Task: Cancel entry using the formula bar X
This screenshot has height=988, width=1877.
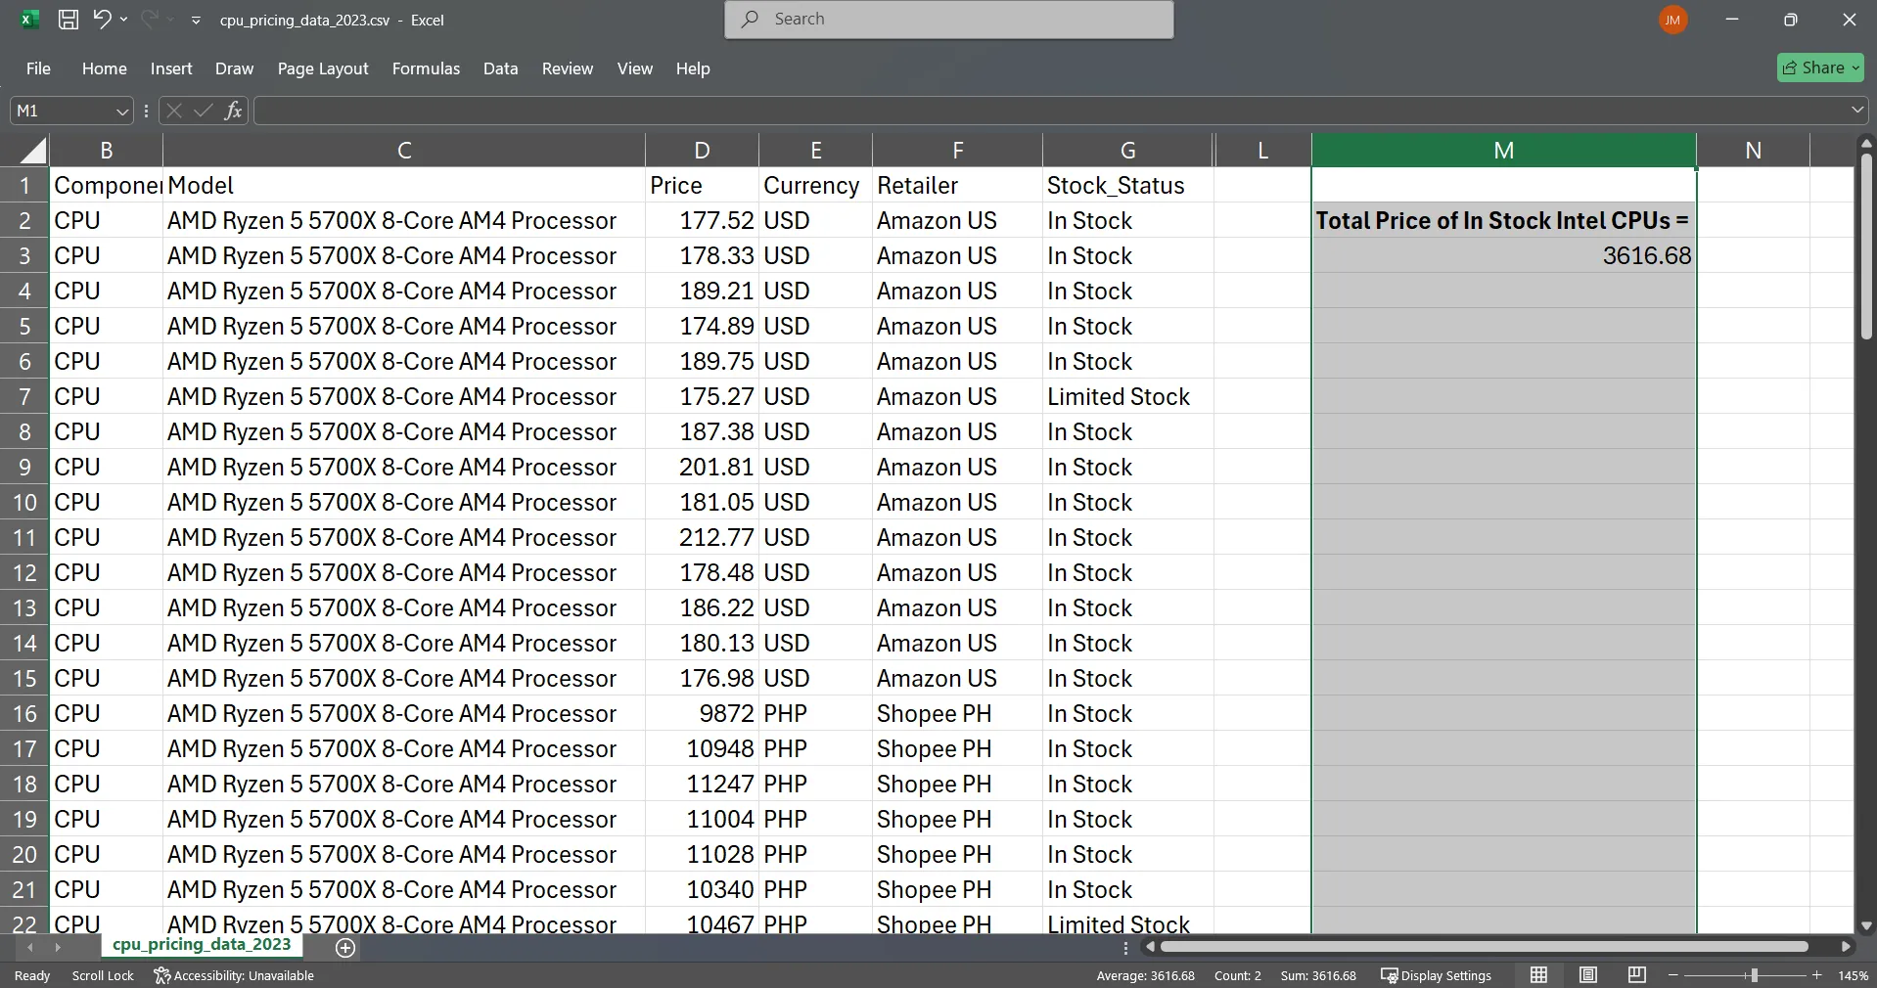Action: pos(173,112)
